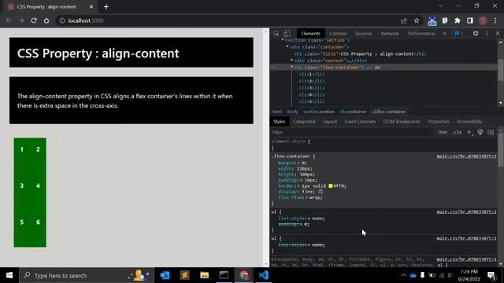Expand the border shorthand arrow in .flex-container
The width and height of the screenshot is (504, 283).
299,186
